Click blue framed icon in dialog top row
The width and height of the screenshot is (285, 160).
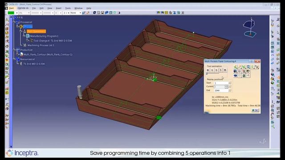(x=248, y=67)
